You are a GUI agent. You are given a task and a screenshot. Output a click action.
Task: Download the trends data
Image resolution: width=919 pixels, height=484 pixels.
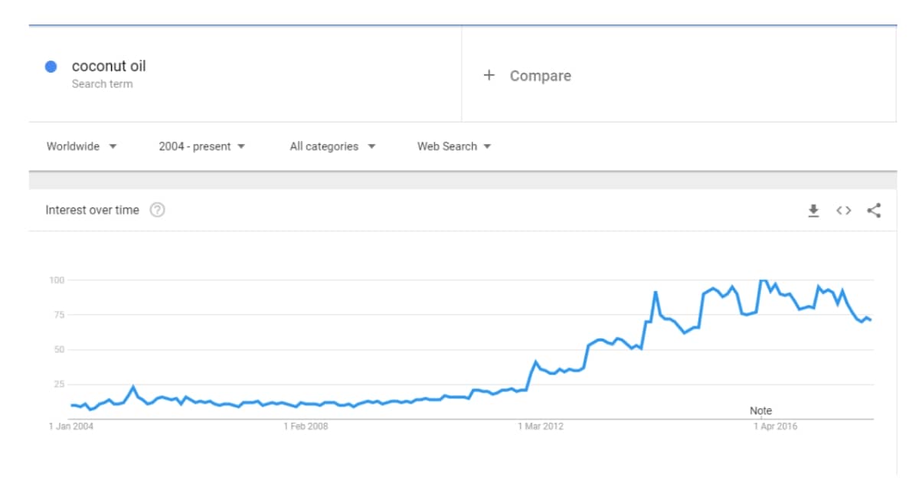tap(813, 211)
